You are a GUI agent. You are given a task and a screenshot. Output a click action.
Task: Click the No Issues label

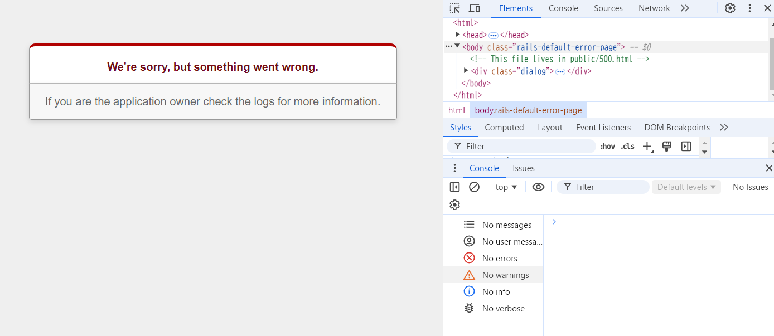tap(750, 187)
